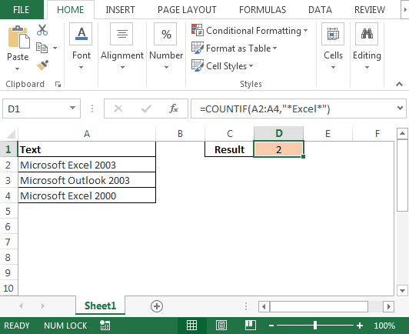Expand the Number group dropdown
The image size is (409, 334).
tap(166, 68)
